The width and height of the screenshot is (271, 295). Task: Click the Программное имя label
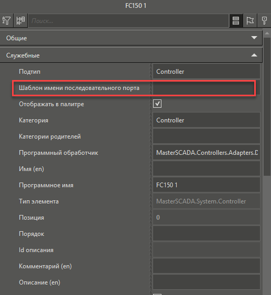pyautogui.click(x=46, y=185)
